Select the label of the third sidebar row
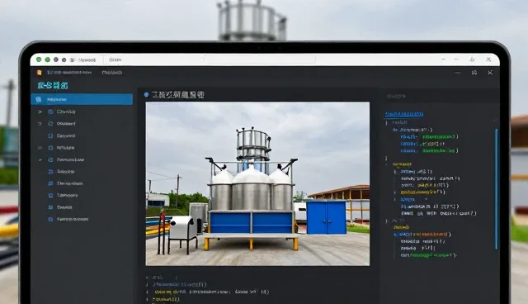This screenshot has width=528, height=304. point(66,124)
